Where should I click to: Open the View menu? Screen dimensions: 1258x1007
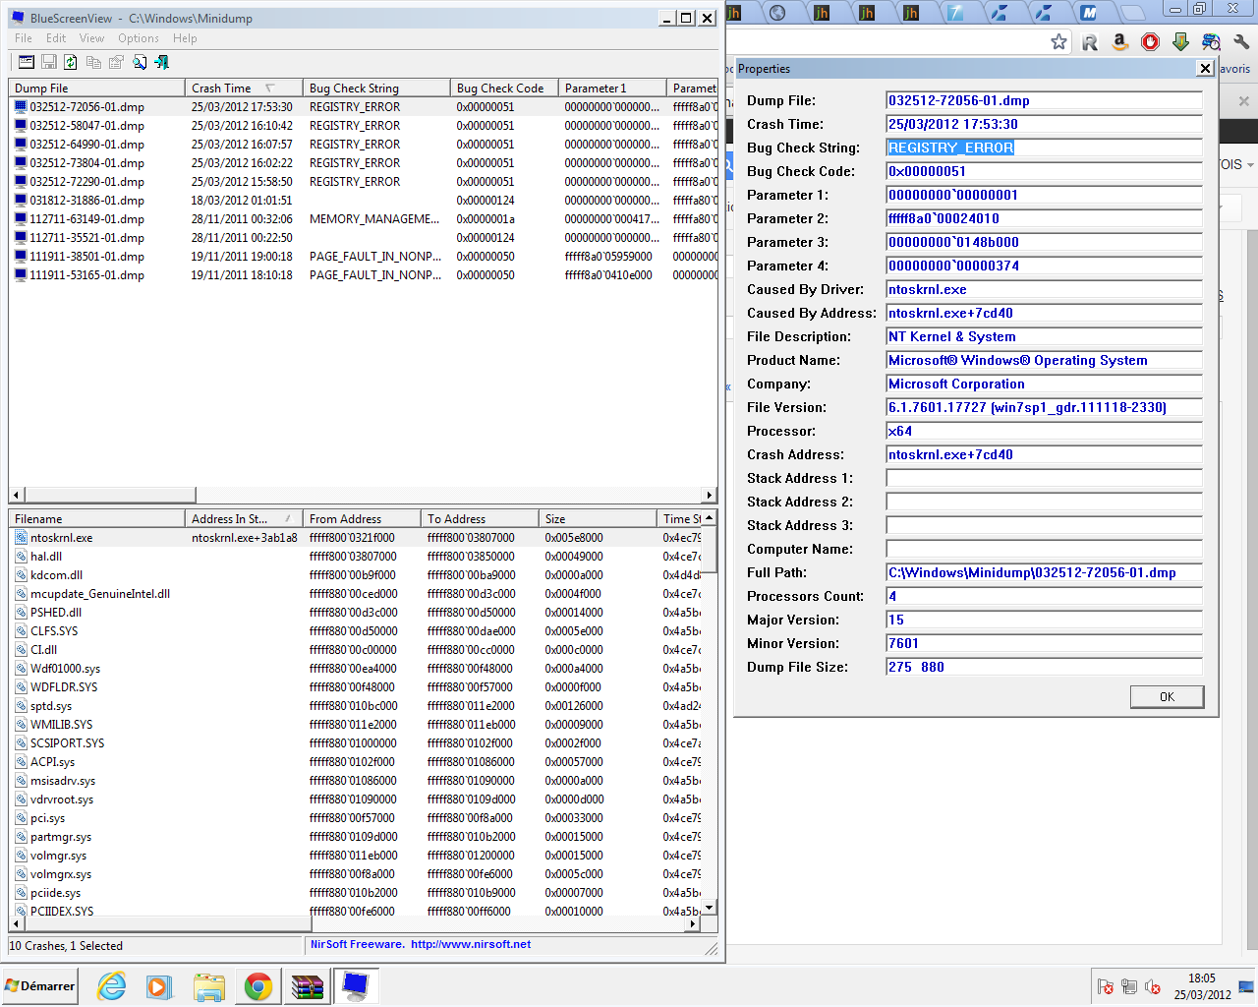(x=91, y=38)
